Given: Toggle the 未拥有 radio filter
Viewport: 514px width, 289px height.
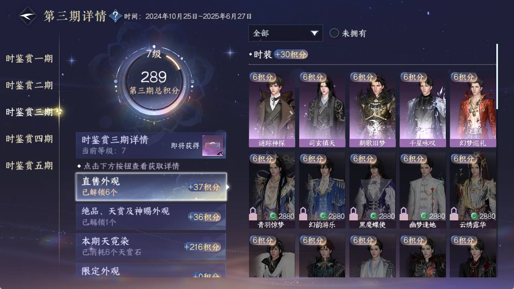Looking at the screenshot, I should (x=334, y=33).
